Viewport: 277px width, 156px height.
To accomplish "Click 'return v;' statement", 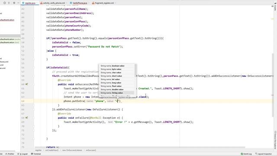I will (53, 147).
